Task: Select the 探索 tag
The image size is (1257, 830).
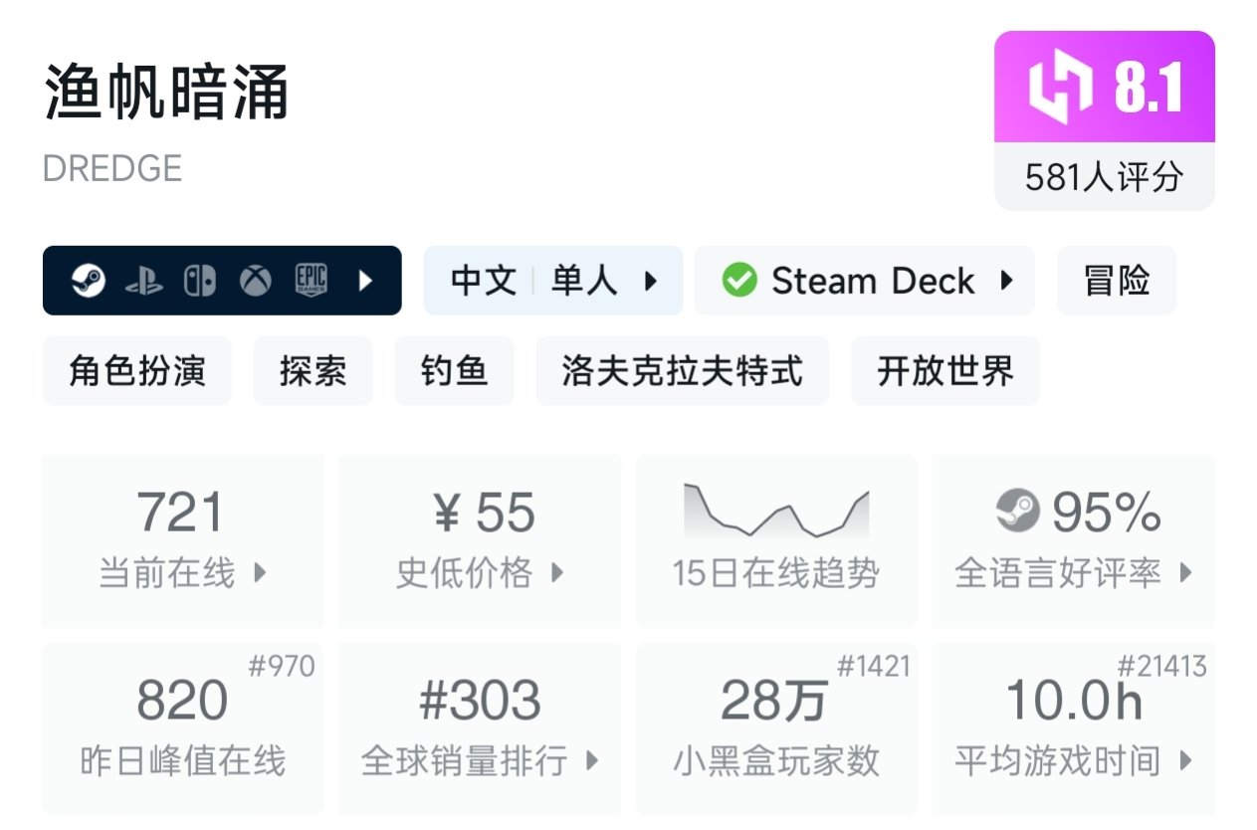Action: point(313,371)
